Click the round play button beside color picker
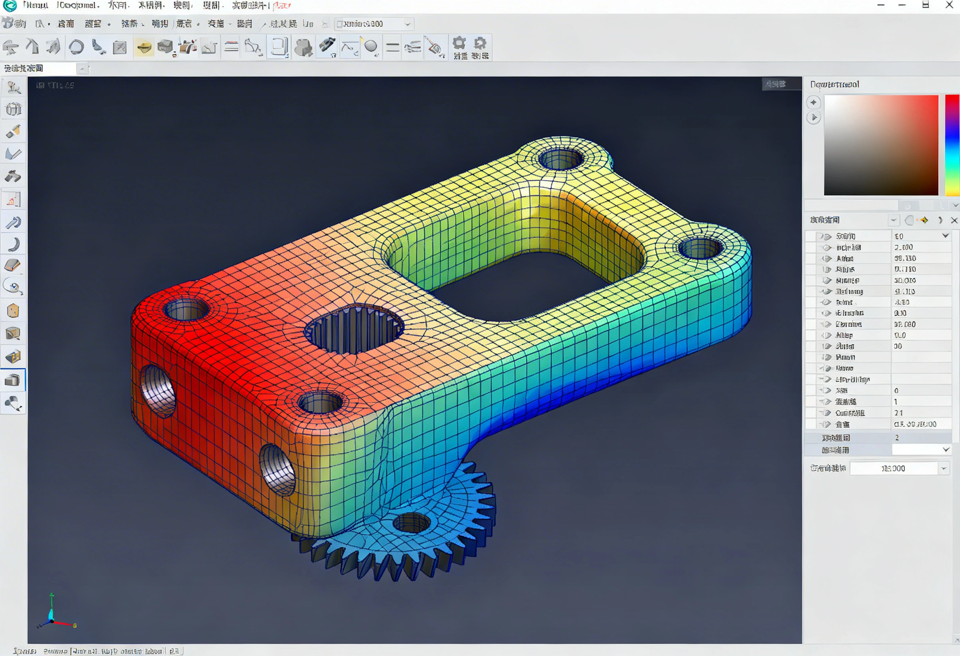The width and height of the screenshot is (960, 656). (814, 117)
